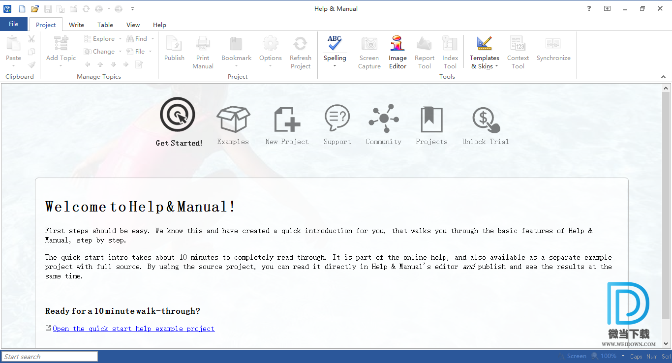
Task: Click the format painter brush icon
Action: [31, 64]
